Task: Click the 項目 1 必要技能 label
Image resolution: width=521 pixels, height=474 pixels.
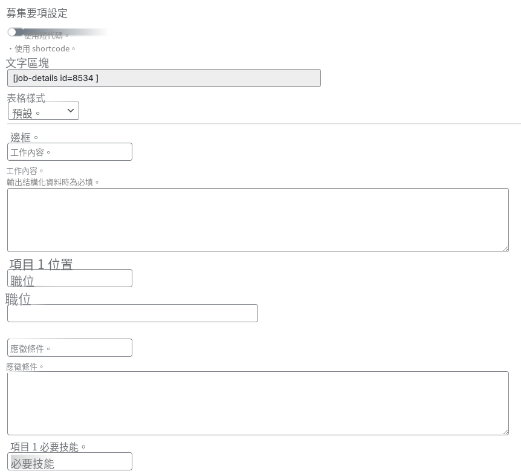Action: 48,447
